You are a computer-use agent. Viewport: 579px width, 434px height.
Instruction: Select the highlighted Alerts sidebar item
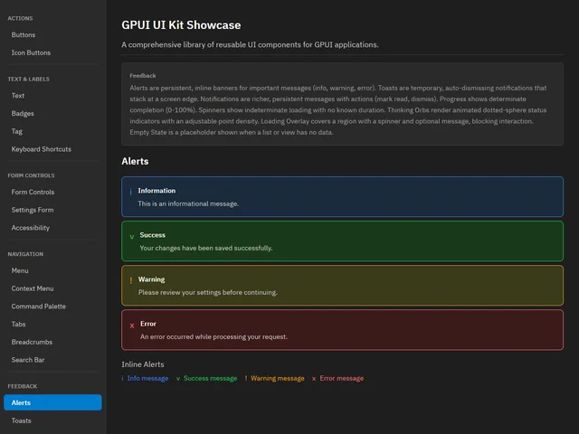click(52, 402)
